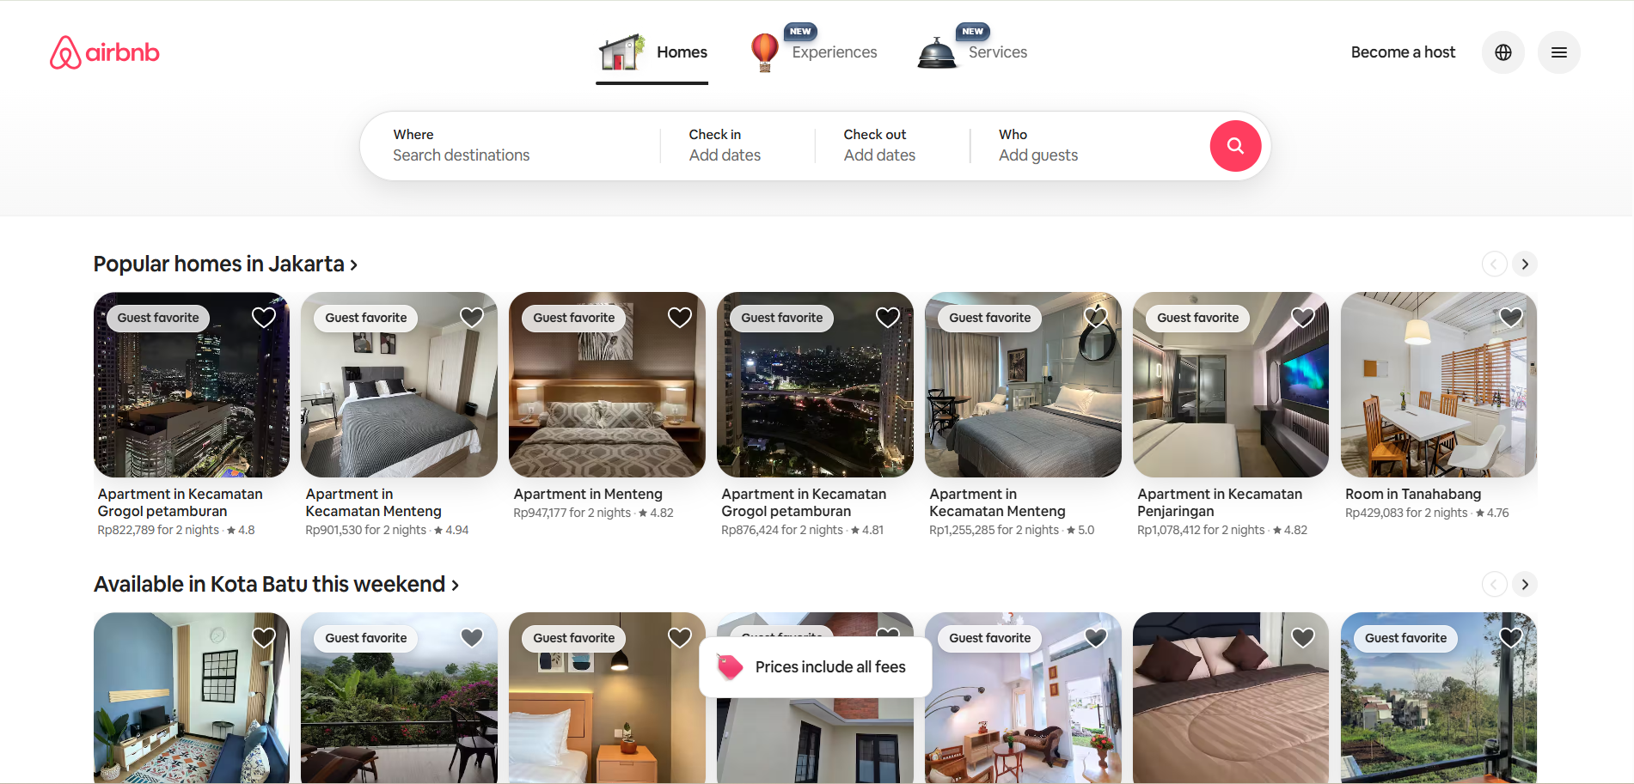Open Available in Kota Batu this weekend
The image size is (1634, 784).
coord(267,584)
